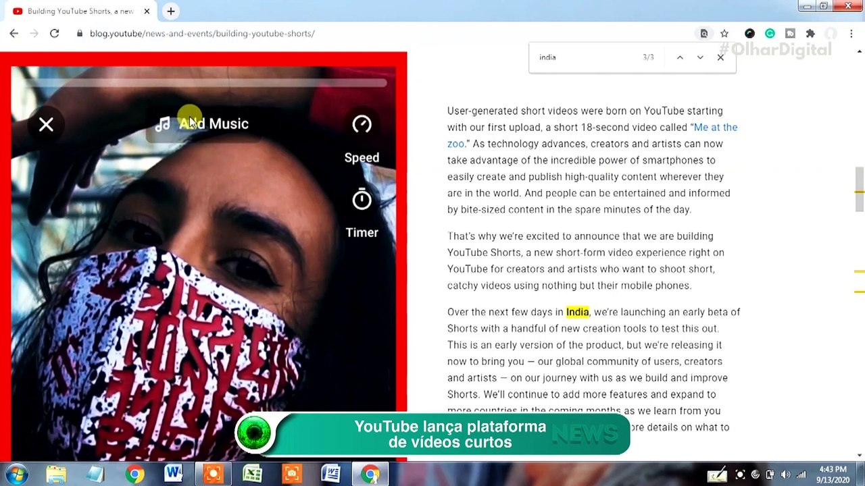Open the Grammarly extension

click(x=770, y=33)
